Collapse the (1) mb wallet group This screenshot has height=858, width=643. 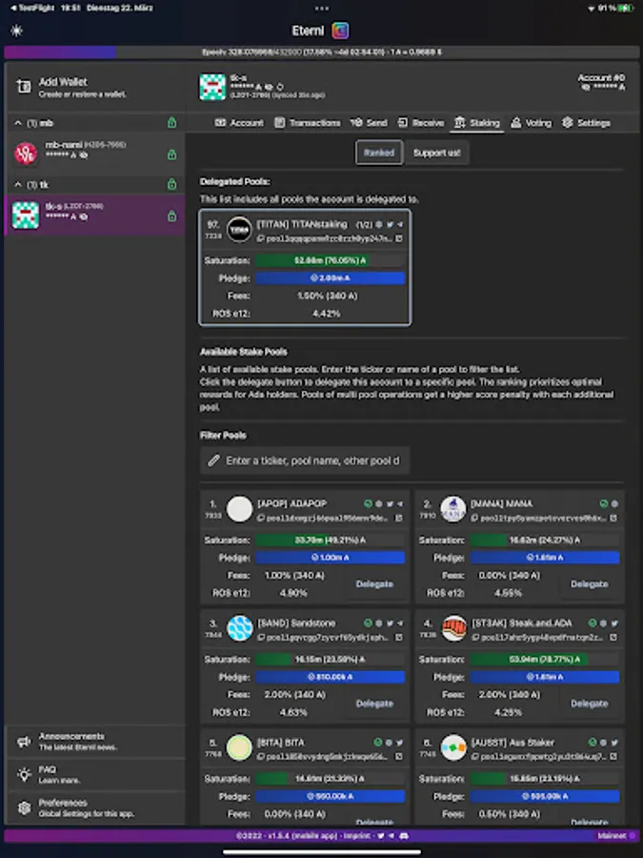click(x=17, y=123)
